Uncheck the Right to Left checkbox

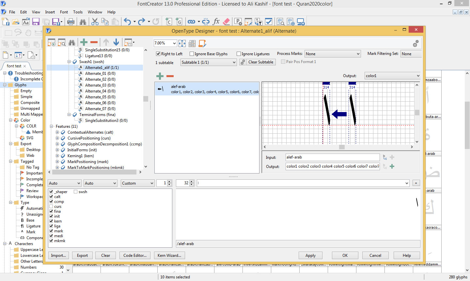pyautogui.click(x=158, y=54)
